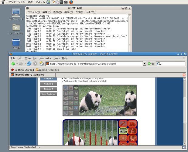The image size is (188, 152).
Task: Open the Firefox Bookmarks menu
Action: (x=45, y=58)
